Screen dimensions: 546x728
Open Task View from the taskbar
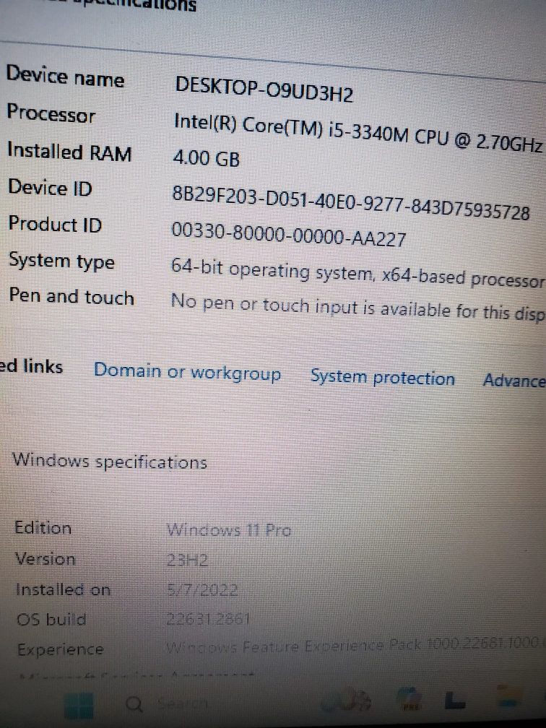click(x=455, y=700)
